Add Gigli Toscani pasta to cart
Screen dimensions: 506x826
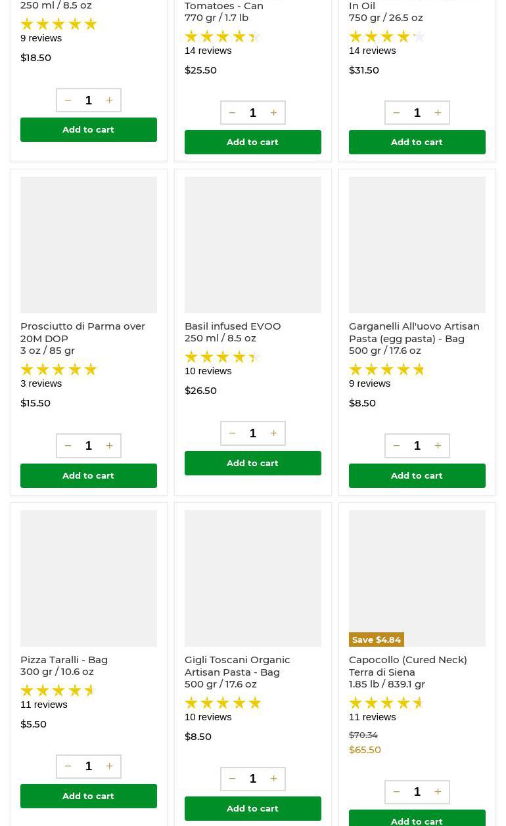(253, 808)
